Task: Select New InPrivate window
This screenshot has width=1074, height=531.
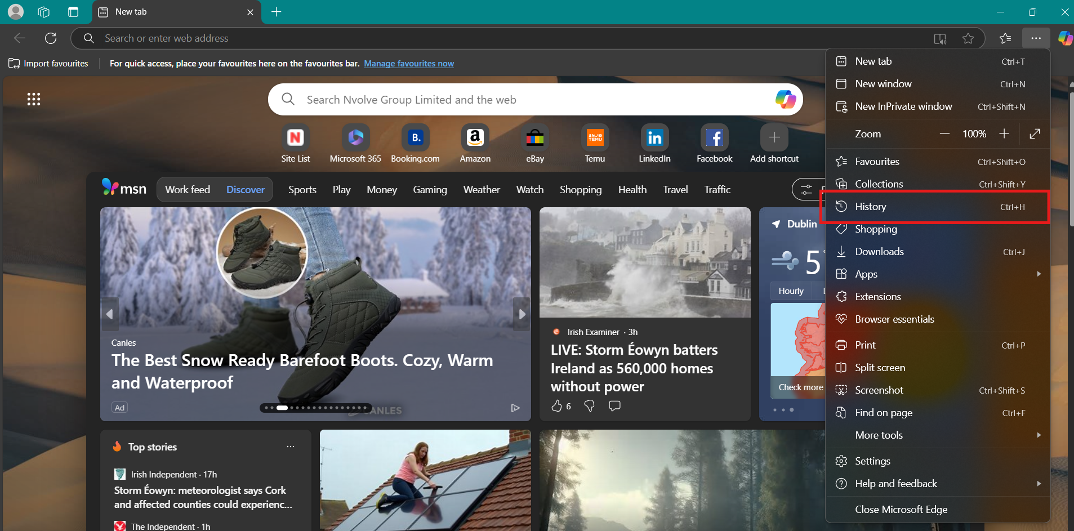Action: (x=938, y=106)
